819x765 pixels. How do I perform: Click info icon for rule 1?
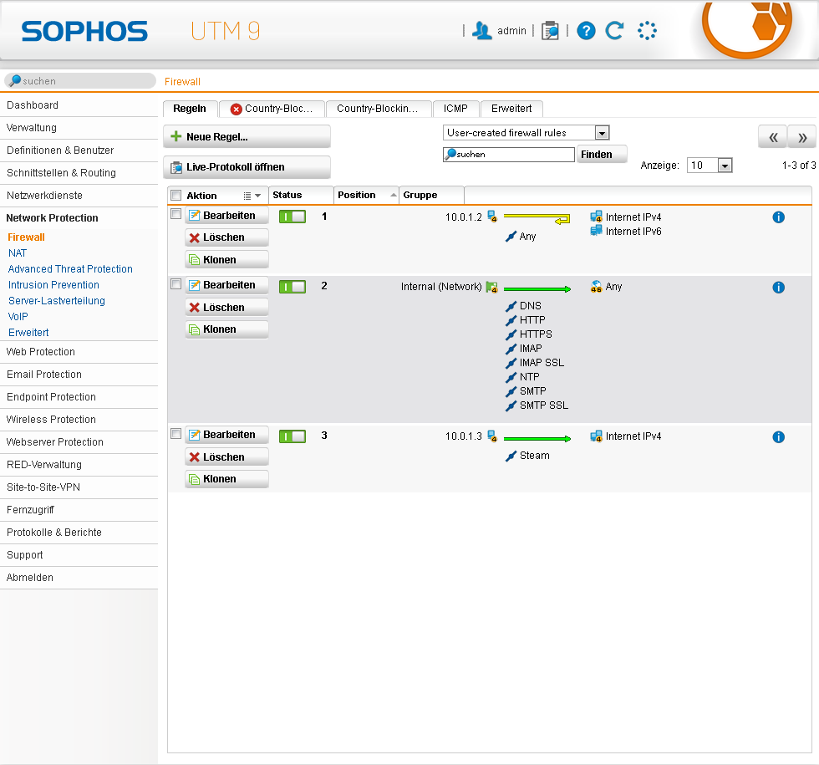tap(778, 217)
